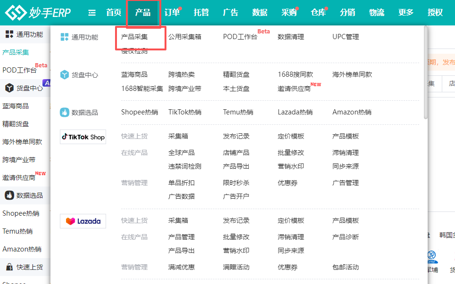Click the Lazada logo
The width and height of the screenshot is (455, 284).
pos(83,221)
